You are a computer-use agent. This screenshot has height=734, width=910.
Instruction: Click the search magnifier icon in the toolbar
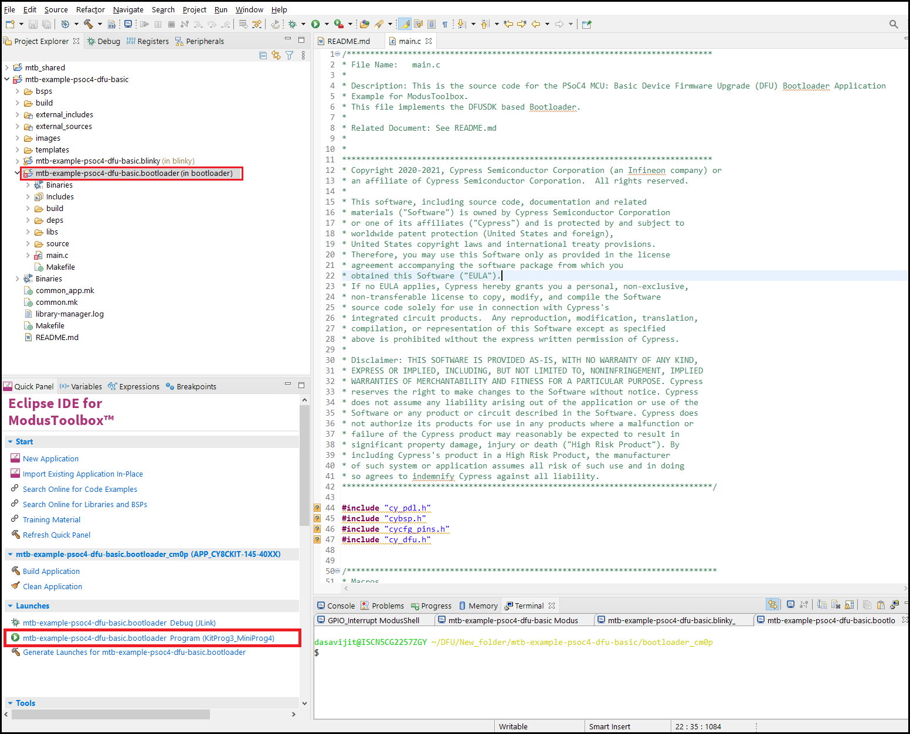894,24
